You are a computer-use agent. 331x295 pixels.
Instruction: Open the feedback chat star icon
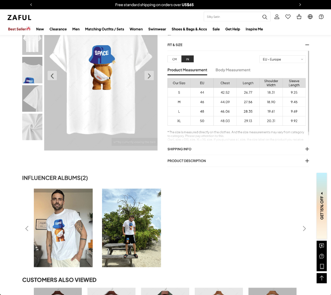point(322,246)
